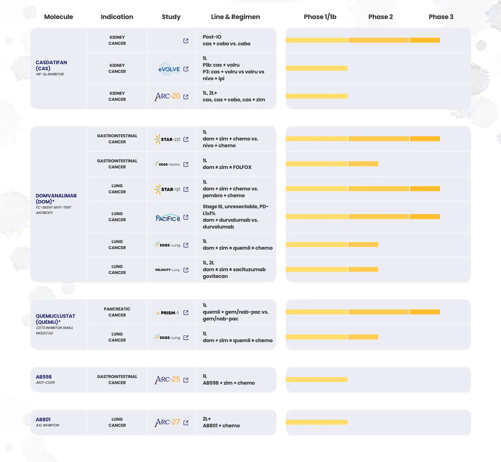
Task: Open the ARC-27 study logo link
Action: point(167,422)
